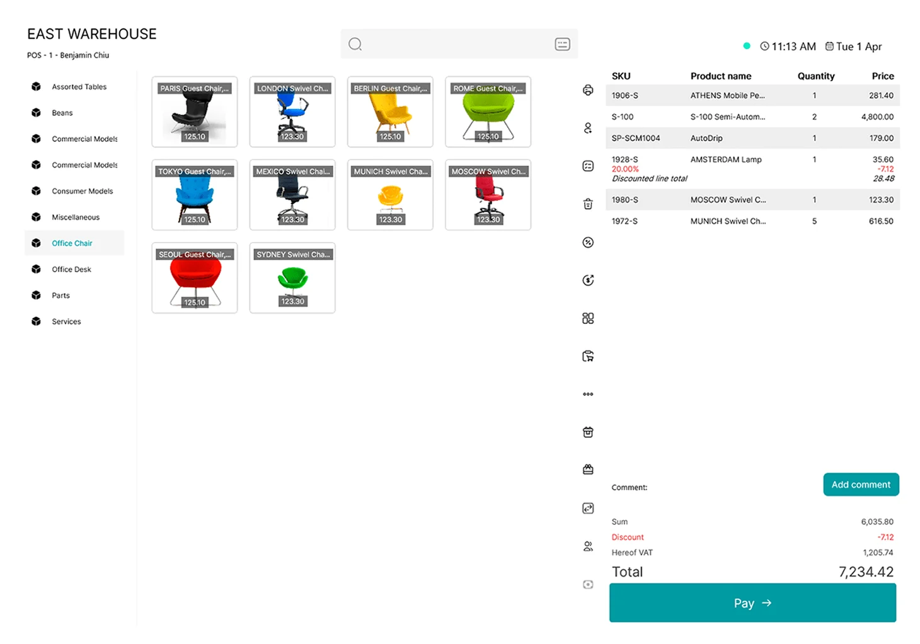Viewport: 920px width, 644px height.
Task: Add the ROME Guest Chair product
Action: 488,112
